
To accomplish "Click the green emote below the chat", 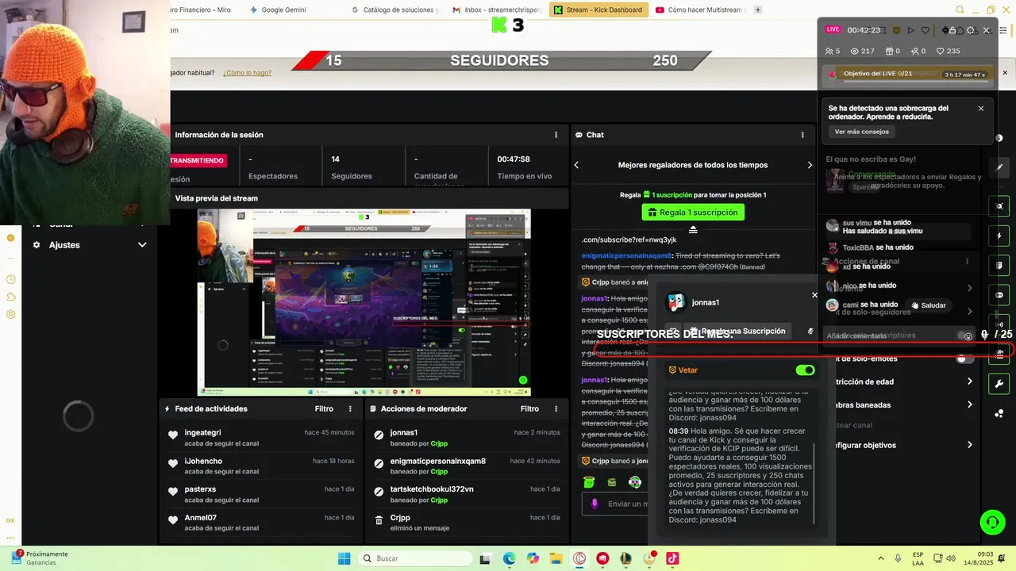I will 589,481.
